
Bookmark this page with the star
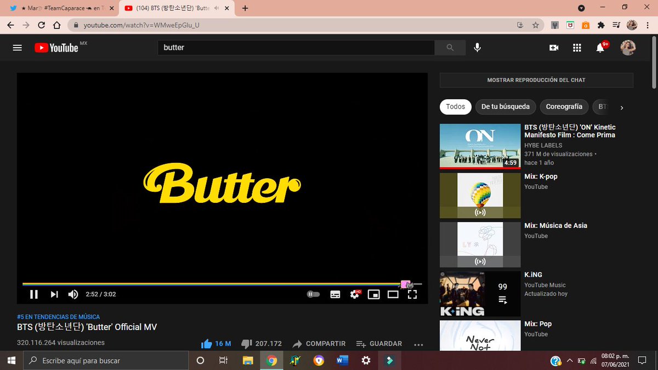(x=535, y=25)
